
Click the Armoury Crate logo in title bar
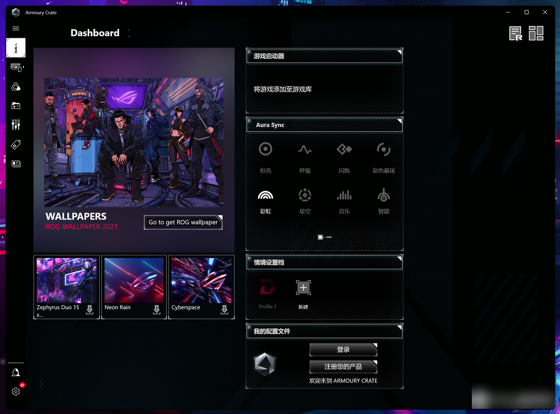pos(16,12)
